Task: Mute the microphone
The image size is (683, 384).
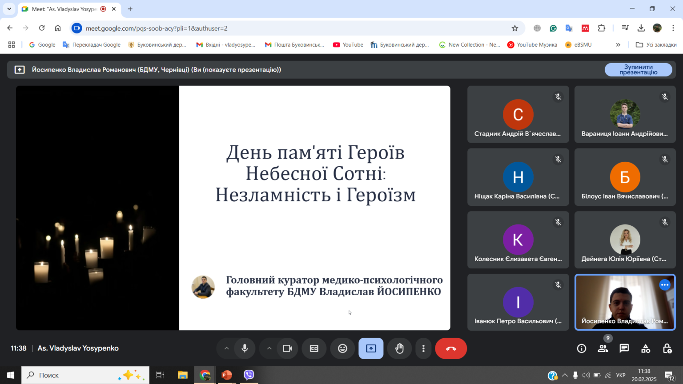Action: tap(245, 348)
